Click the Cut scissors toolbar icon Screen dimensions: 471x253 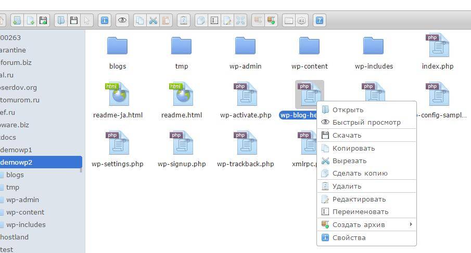click(x=153, y=20)
